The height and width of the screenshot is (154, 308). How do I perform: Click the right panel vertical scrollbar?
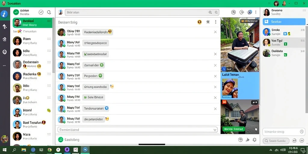[x=306, y=69]
